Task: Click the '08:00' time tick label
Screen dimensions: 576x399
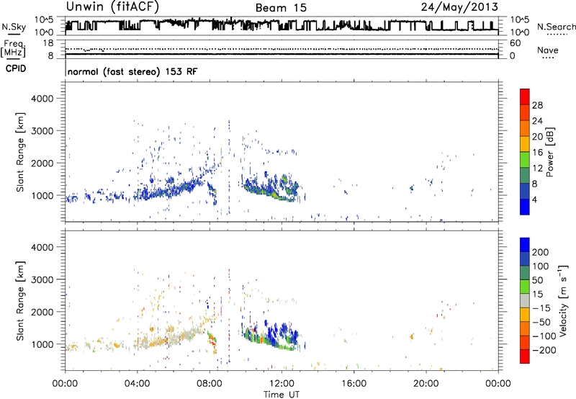Action: pyautogui.click(x=210, y=384)
